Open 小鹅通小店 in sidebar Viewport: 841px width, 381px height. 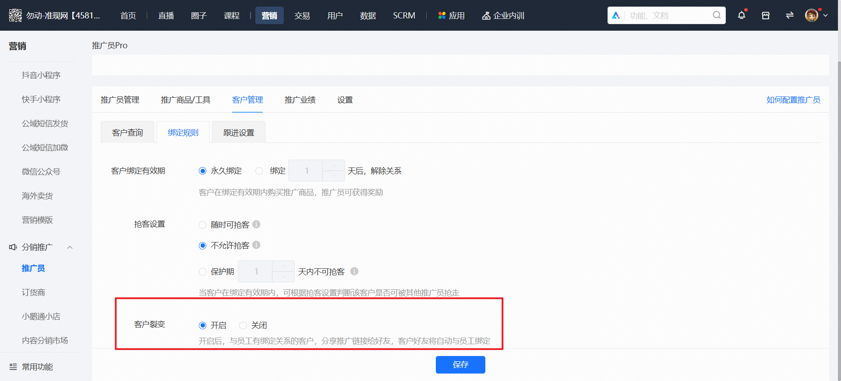(41, 317)
